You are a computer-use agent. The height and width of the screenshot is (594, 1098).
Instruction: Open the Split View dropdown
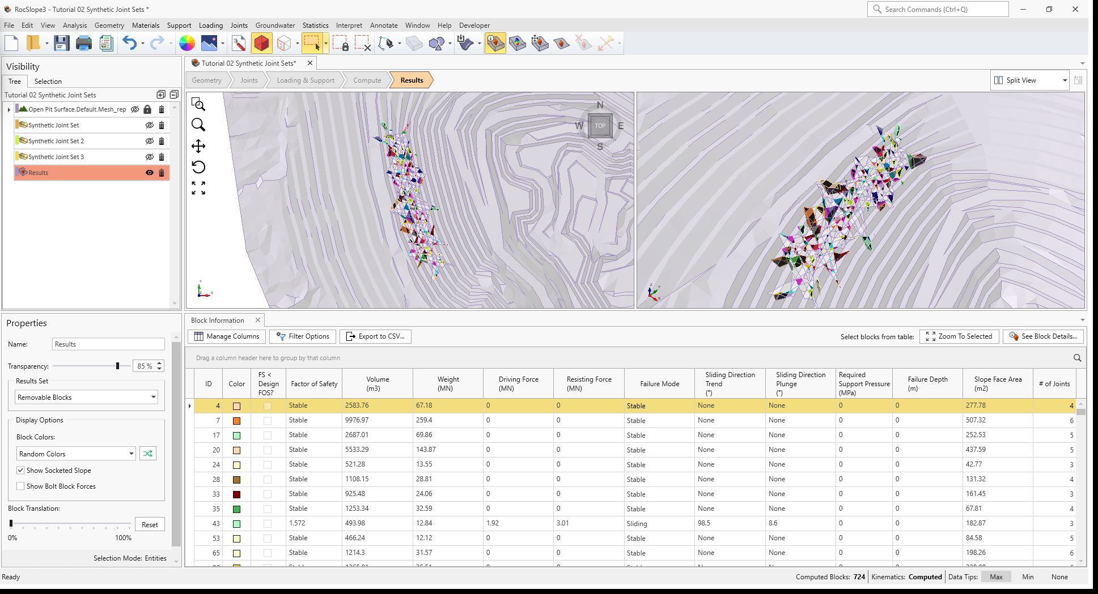(x=1030, y=80)
